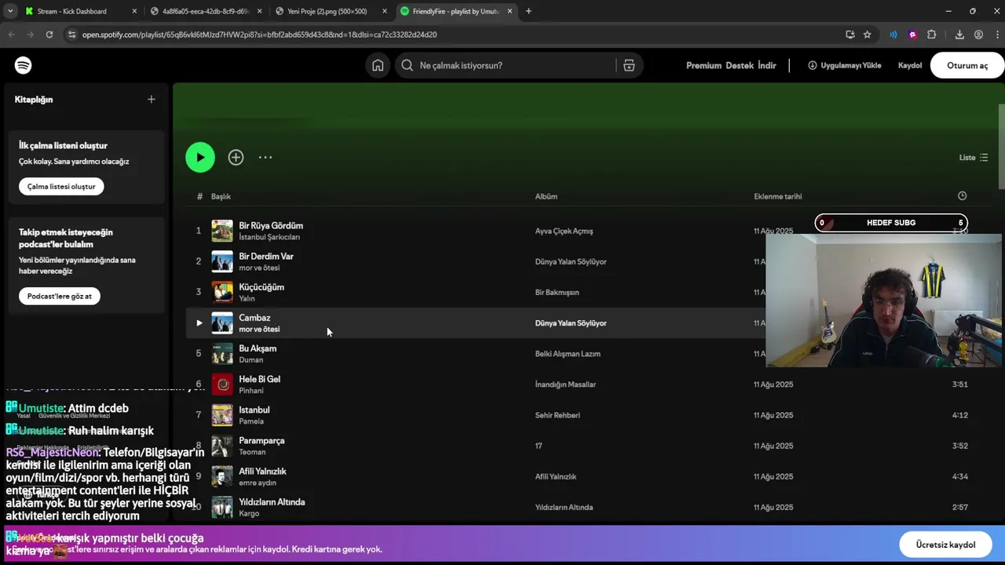Screen dimensions: 1005x565
Task: Open Chrome extensions puzzle icon
Action: pos(931,35)
